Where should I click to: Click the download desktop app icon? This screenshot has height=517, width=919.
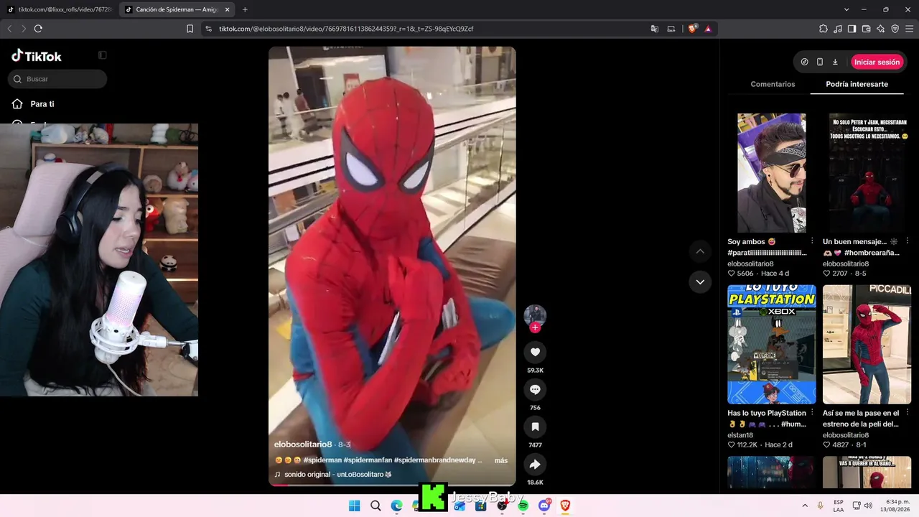pyautogui.click(x=835, y=62)
